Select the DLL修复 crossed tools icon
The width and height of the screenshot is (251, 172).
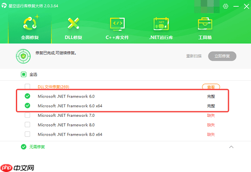pyautogui.click(x=73, y=23)
